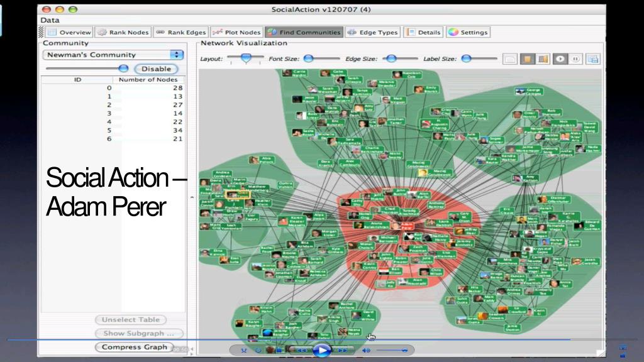Viewport: 644px width, 362px height.
Task: Open the Edge Types tab
Action: point(372,32)
